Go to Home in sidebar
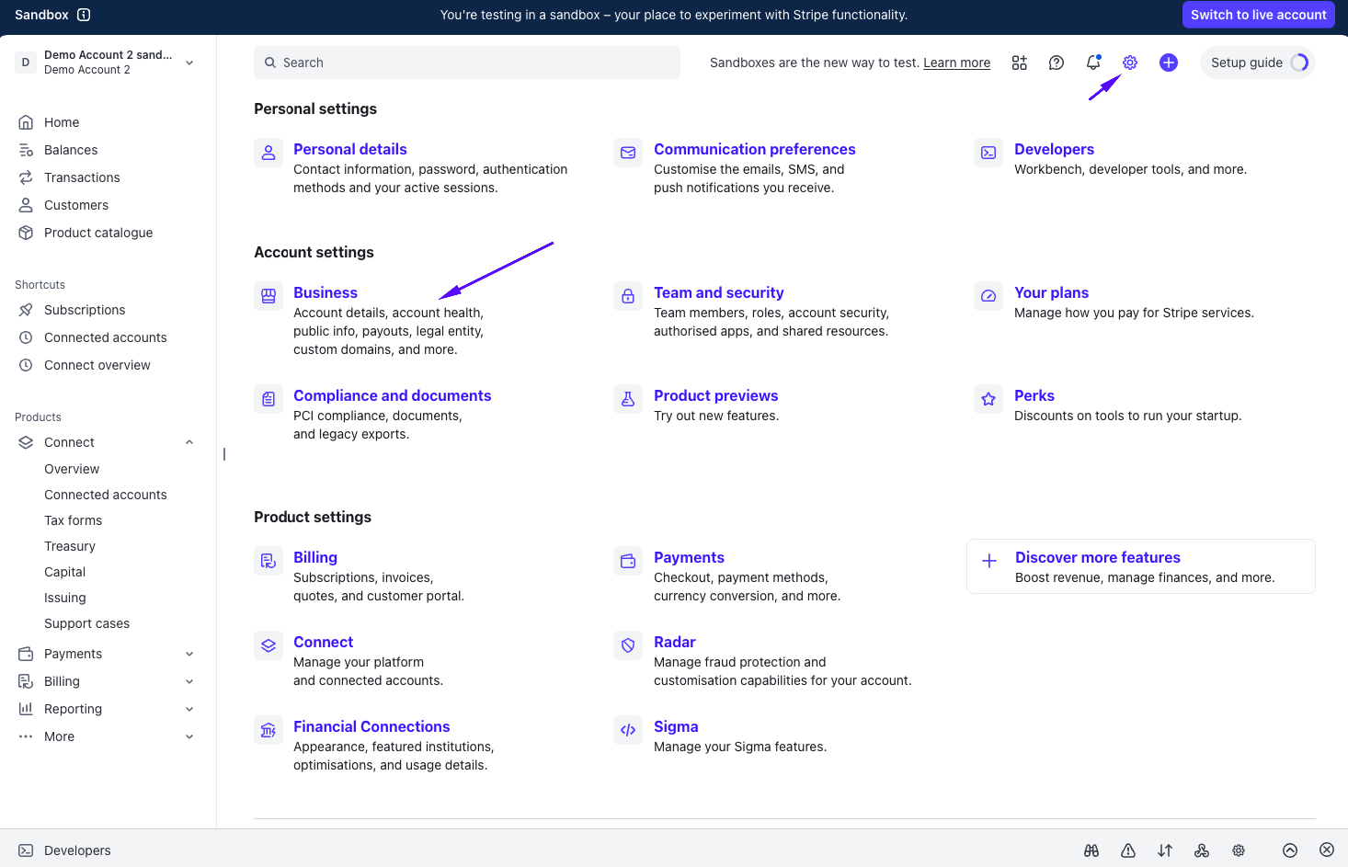1348x867 pixels. coord(62,122)
